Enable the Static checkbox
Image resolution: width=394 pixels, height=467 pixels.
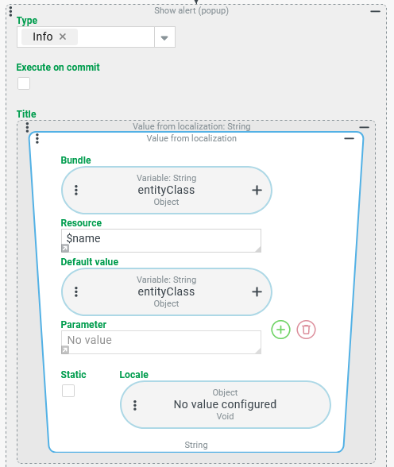[x=68, y=391]
